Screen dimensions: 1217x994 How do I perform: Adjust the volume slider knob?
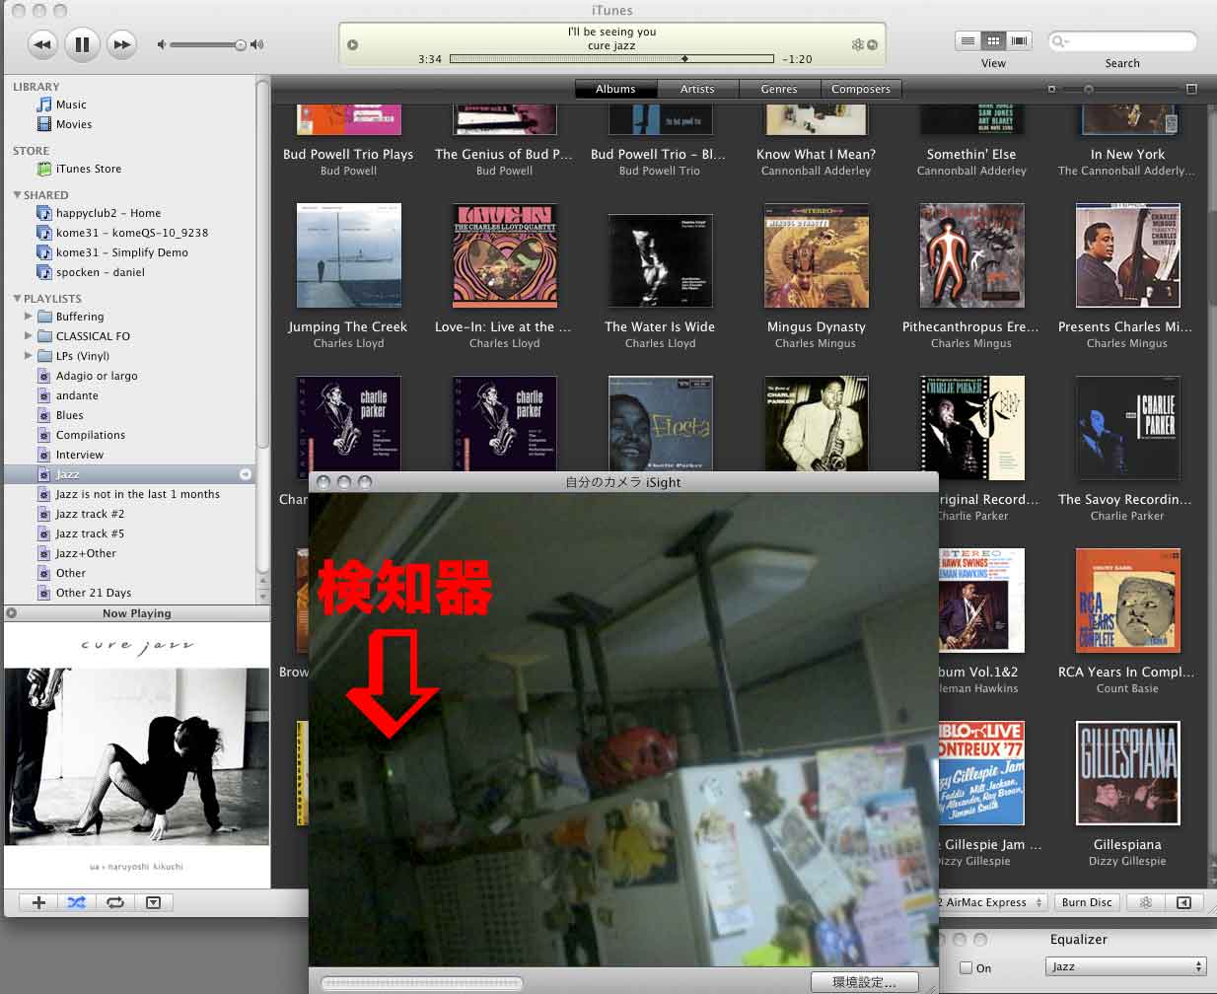240,44
